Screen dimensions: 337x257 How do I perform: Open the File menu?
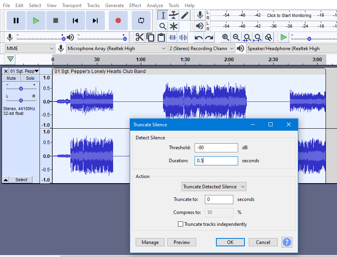click(6, 6)
